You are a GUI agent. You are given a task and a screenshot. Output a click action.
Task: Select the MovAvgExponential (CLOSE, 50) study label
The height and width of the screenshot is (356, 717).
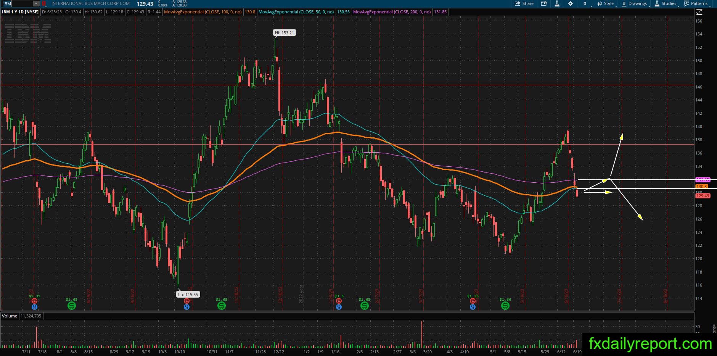[x=296, y=12]
